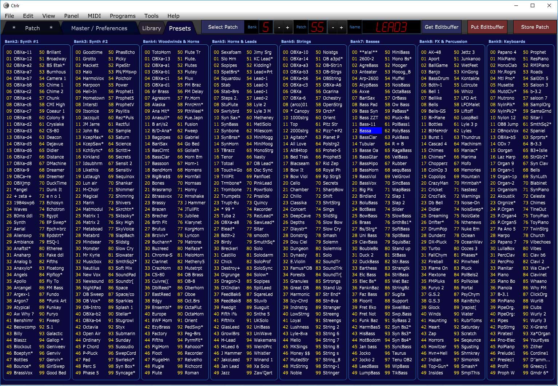Viewport: 558px width, 386px height.
Task: Select patch 99 Roman in Bank4
Action: click(188, 373)
